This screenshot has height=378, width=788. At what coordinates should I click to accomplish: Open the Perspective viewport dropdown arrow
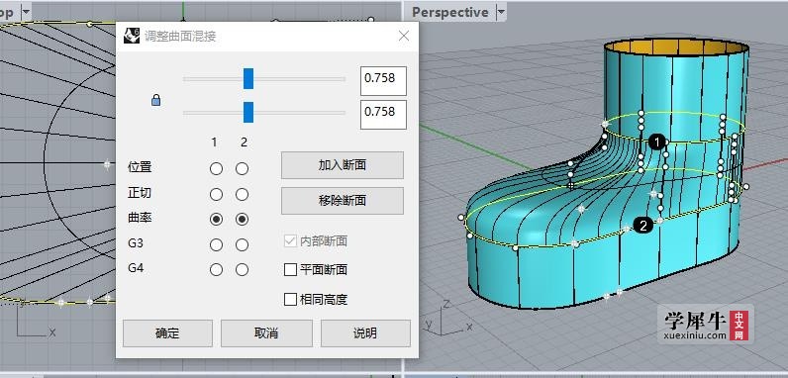501,12
